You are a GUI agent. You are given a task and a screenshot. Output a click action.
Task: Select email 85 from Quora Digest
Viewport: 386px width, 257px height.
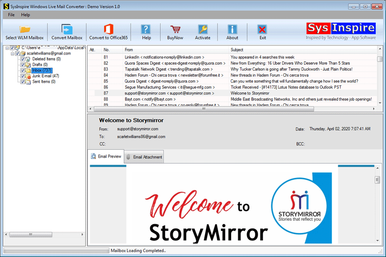[x=233, y=81]
